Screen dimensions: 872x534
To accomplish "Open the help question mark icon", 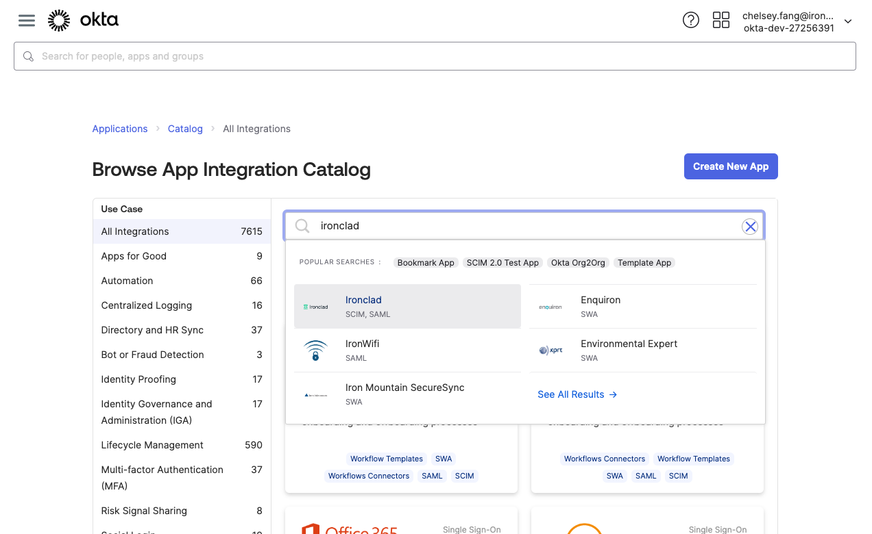I will pyautogui.click(x=691, y=21).
